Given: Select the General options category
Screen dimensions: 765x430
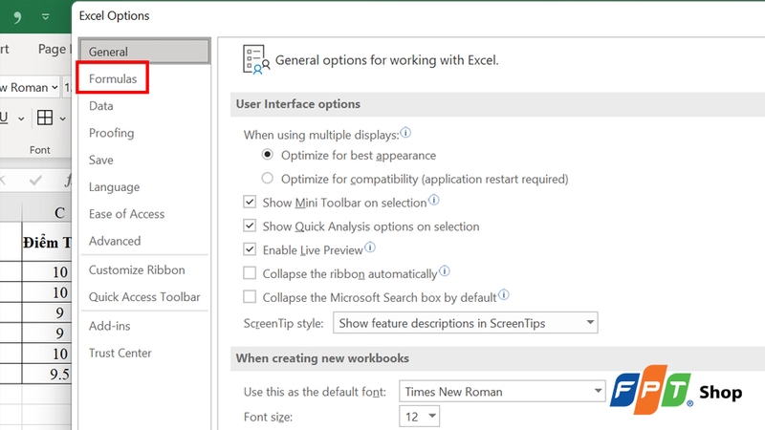Looking at the screenshot, I should [x=144, y=52].
